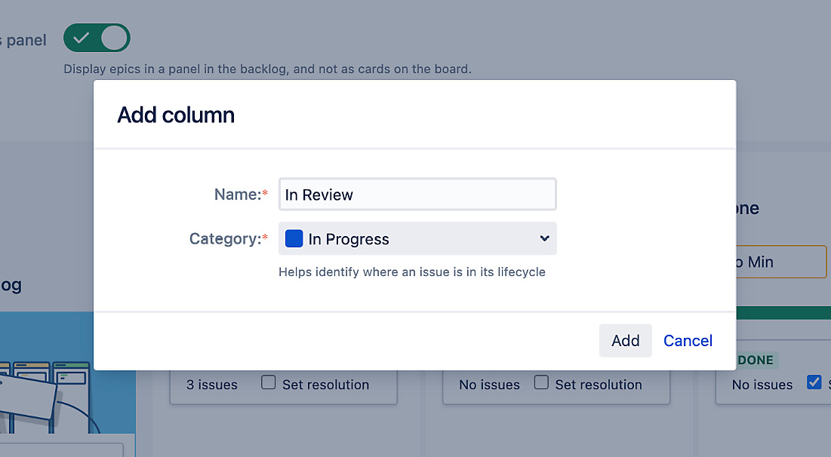The image size is (831, 457).
Task: Click the blue In Progress category color swatch
Action: (294, 238)
